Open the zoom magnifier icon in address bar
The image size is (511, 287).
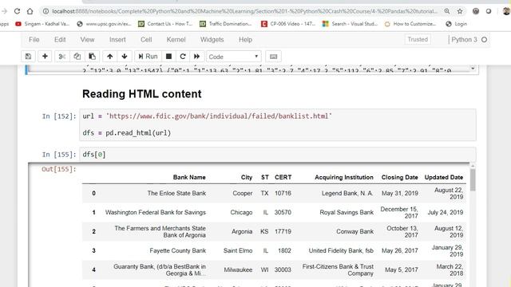click(x=447, y=11)
